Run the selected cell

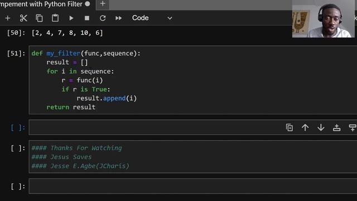[71, 18]
